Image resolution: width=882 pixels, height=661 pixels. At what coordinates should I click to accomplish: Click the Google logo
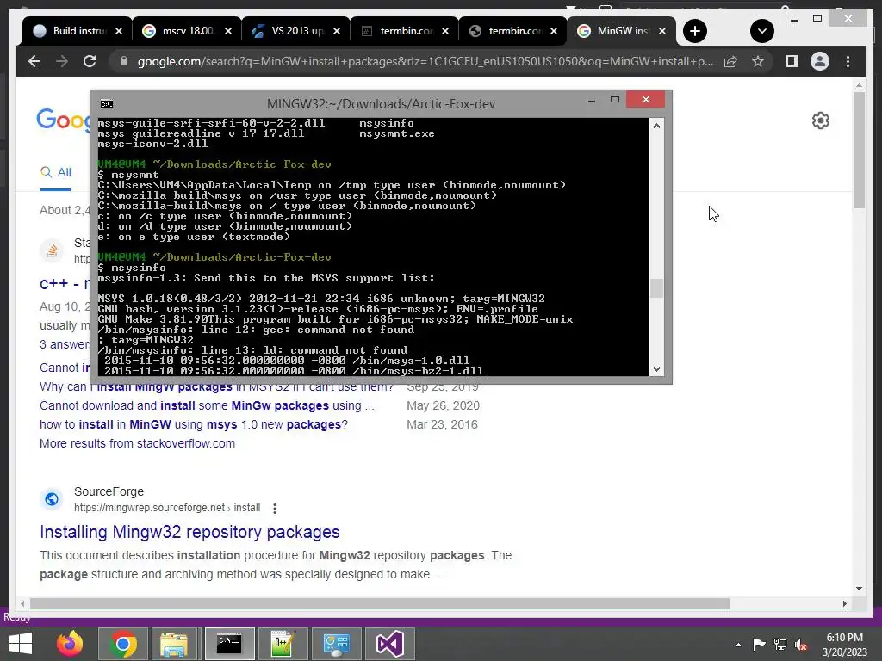[x=63, y=120]
